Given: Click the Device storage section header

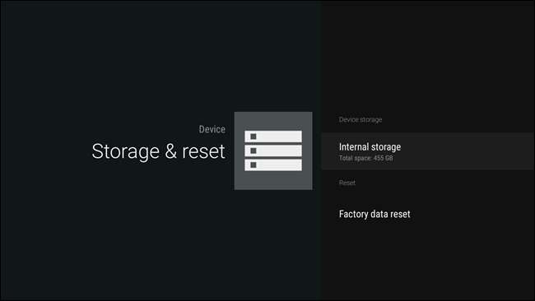Looking at the screenshot, I should coord(361,119).
